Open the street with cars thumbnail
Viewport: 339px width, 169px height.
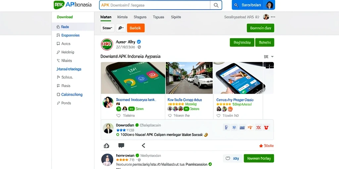(189, 78)
